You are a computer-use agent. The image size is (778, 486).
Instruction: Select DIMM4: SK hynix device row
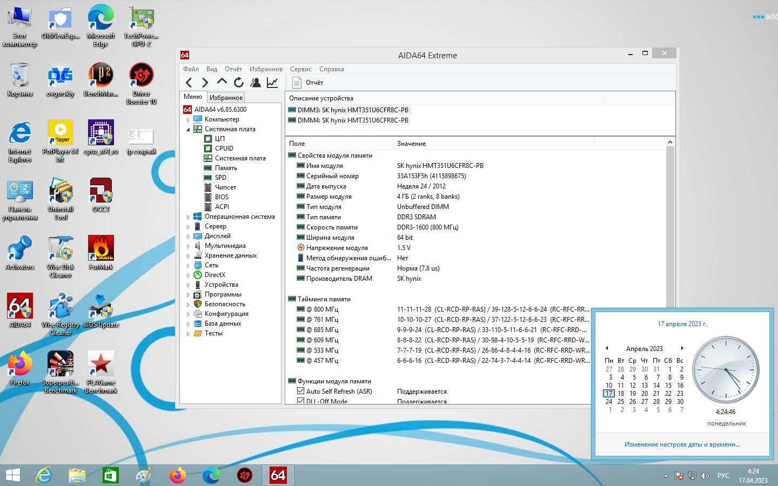(x=348, y=120)
